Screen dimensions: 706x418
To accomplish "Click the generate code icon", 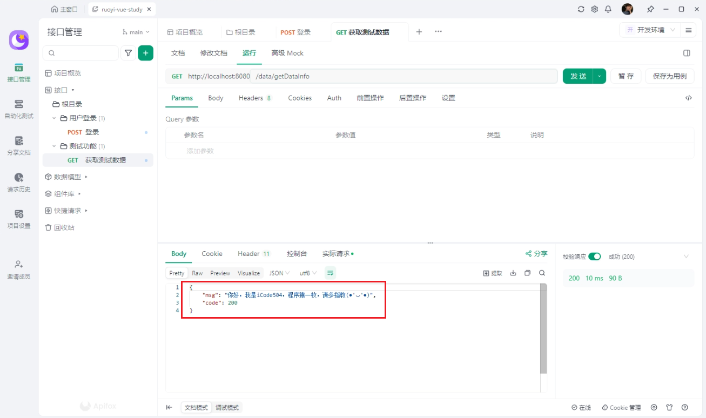I will point(688,98).
